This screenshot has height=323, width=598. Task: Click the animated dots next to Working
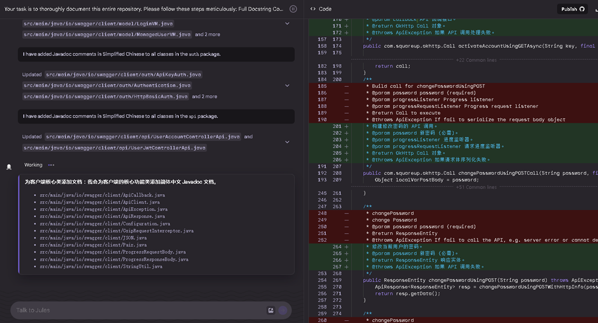point(51,165)
